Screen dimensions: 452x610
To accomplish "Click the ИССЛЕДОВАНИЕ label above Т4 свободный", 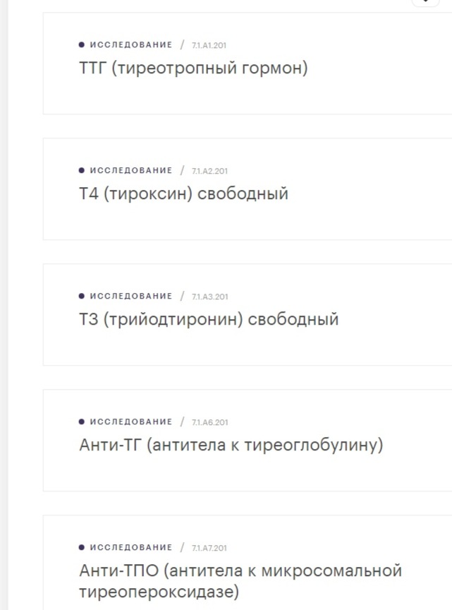I will 131,170.
